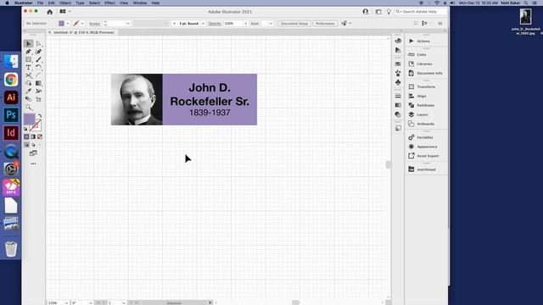Image resolution: width=543 pixels, height=305 pixels.
Task: Select the Artboard tool
Action: point(38,99)
